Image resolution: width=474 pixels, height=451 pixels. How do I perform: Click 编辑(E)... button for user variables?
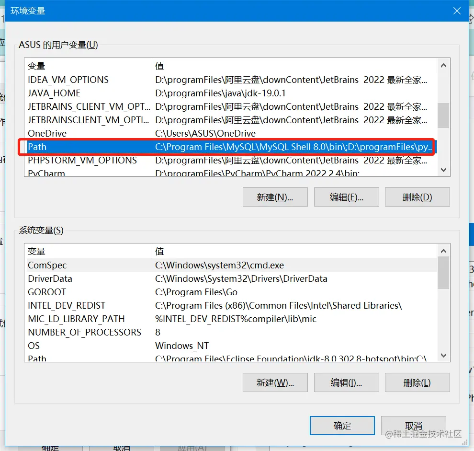pyautogui.click(x=347, y=197)
